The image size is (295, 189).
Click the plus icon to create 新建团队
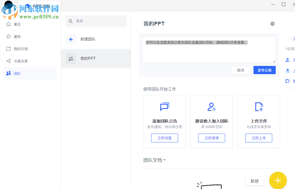pos(70,39)
